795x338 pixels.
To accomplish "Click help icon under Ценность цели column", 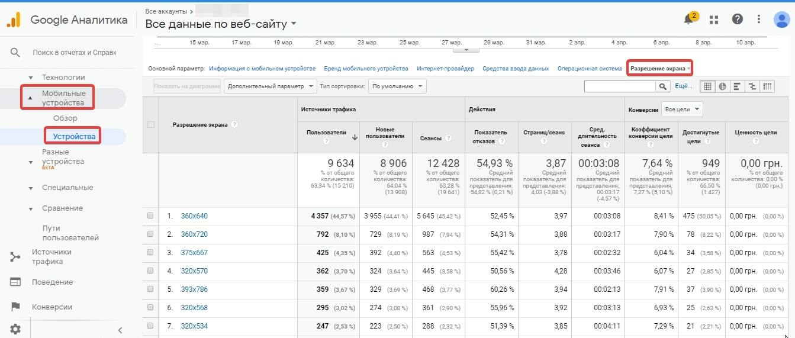I will (x=755, y=142).
